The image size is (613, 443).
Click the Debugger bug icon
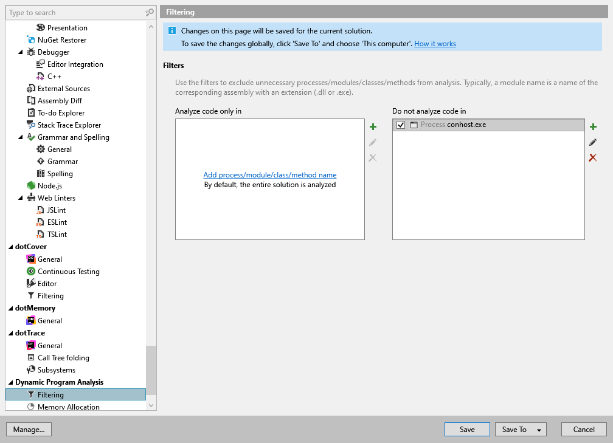(31, 52)
